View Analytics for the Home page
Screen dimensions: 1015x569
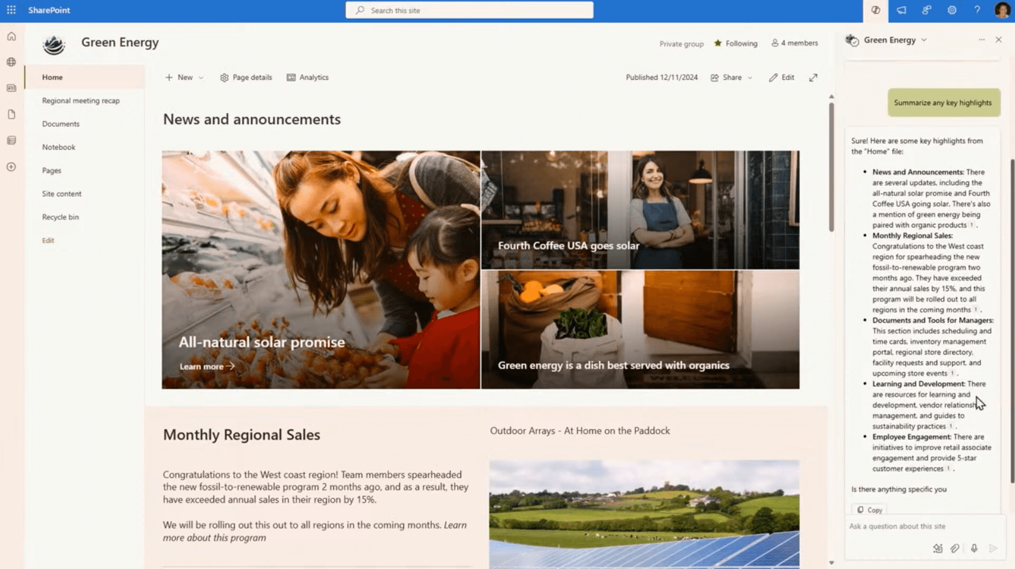click(308, 77)
